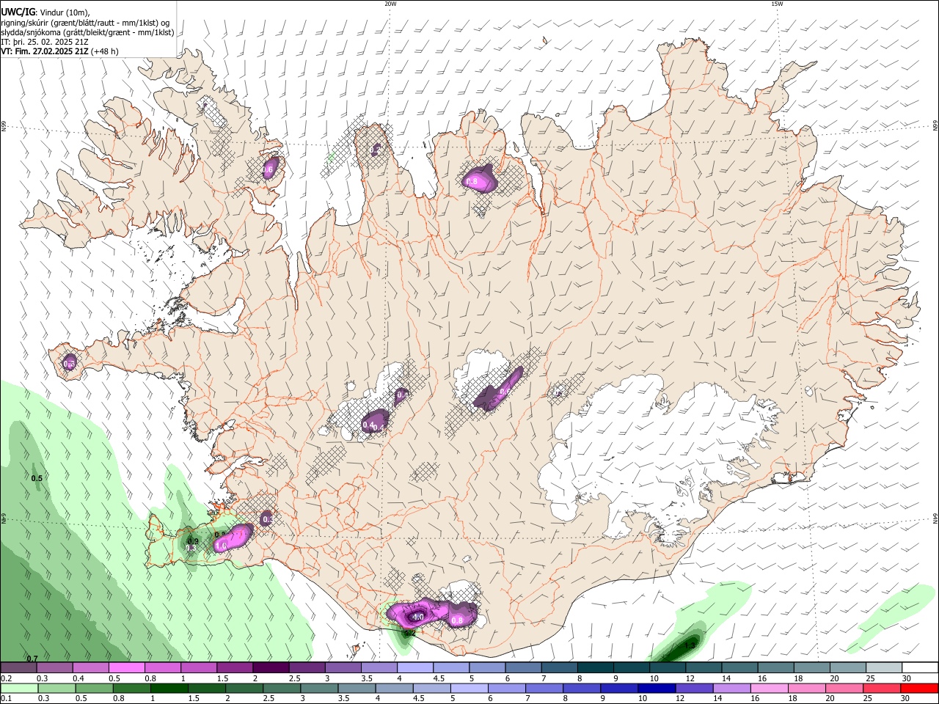Pick the navy blue 10 swatch in the rain legend
The image size is (939, 704).
pos(657,688)
